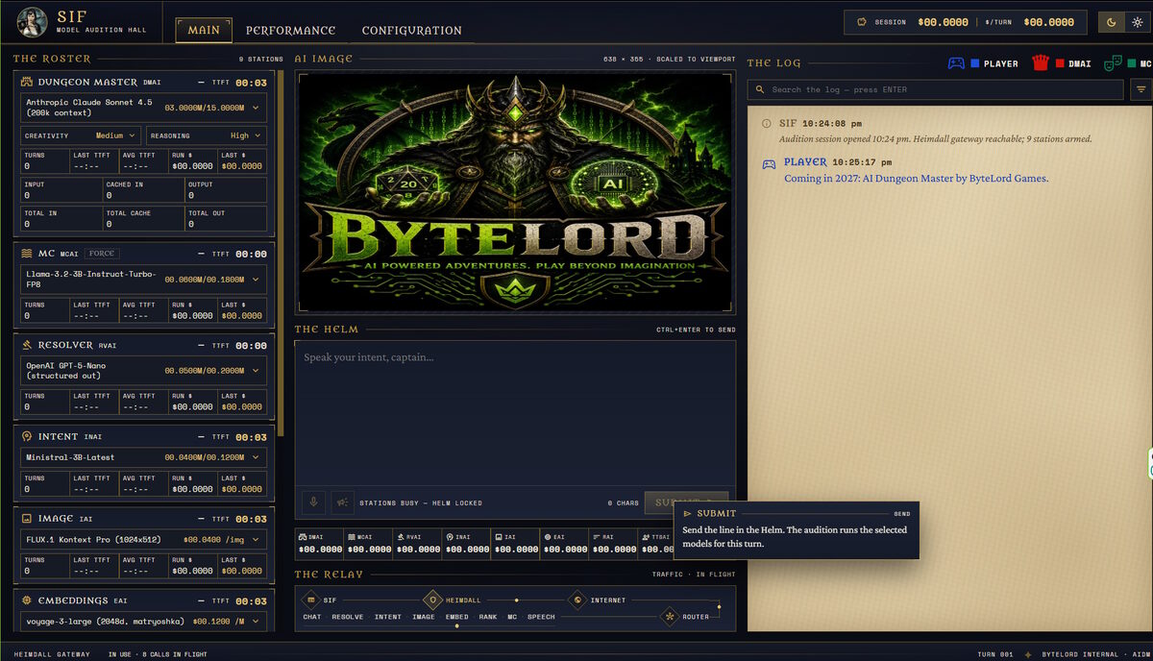The image size is (1153, 661).
Task: Click the Heimdall shield node in the Relay
Action: coord(432,600)
